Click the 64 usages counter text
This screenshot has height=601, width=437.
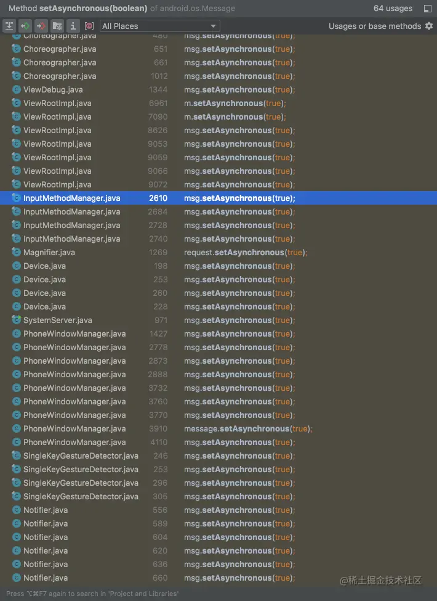point(393,9)
